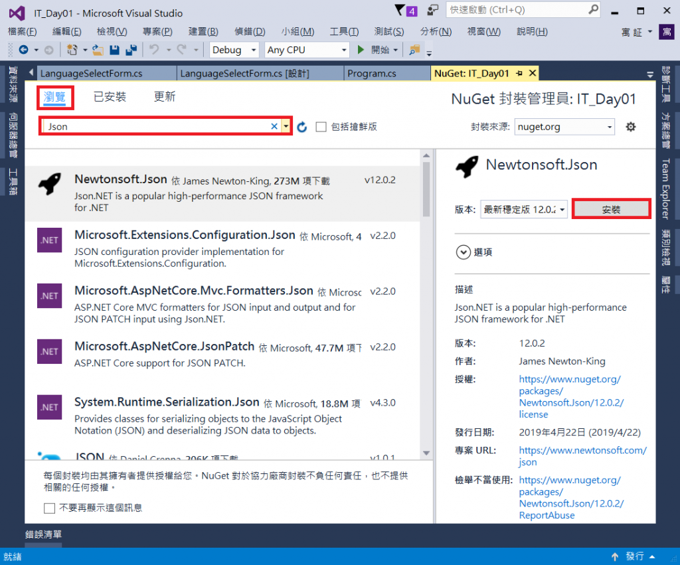
Task: Click the Redo arrow icon
Action: 181,50
